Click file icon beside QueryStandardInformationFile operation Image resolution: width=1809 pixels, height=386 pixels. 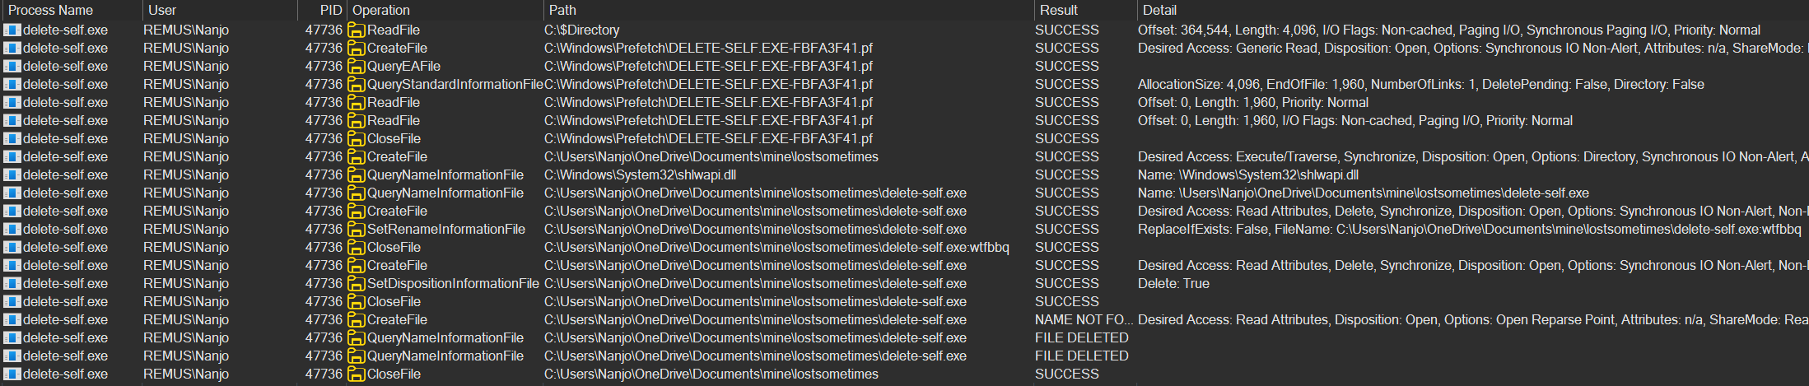pos(356,84)
